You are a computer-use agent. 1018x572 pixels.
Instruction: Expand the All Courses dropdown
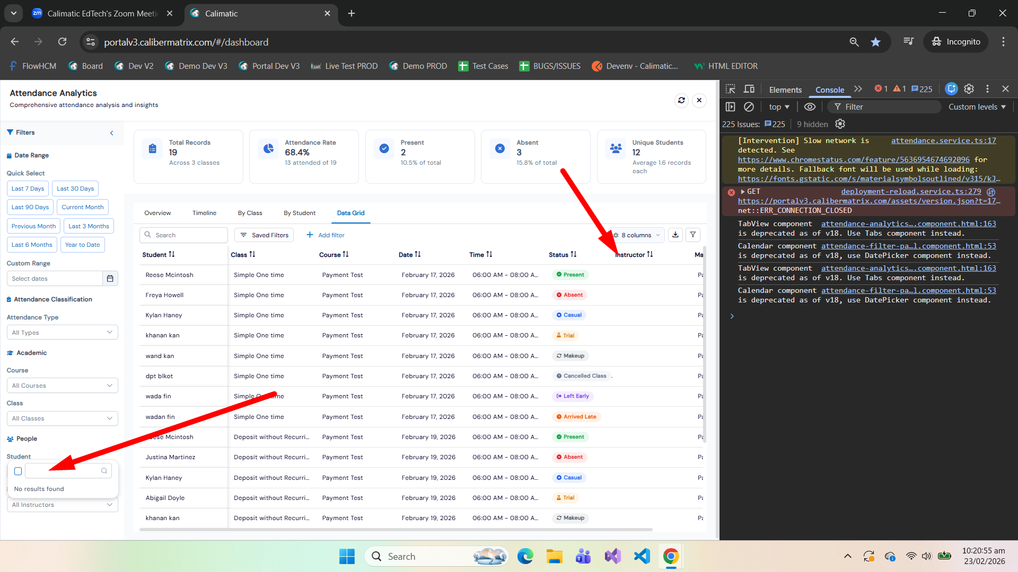coord(62,386)
